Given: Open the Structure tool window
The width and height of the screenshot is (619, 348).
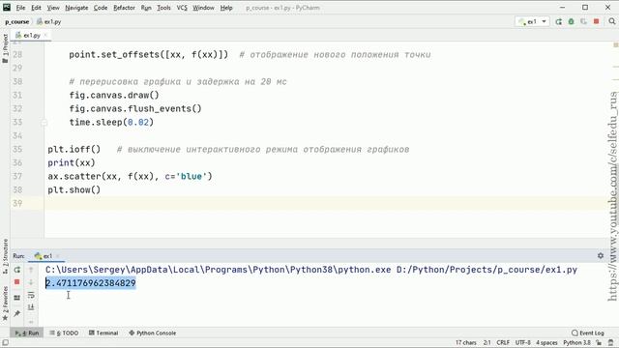Looking at the screenshot, I should pyautogui.click(x=5, y=255).
